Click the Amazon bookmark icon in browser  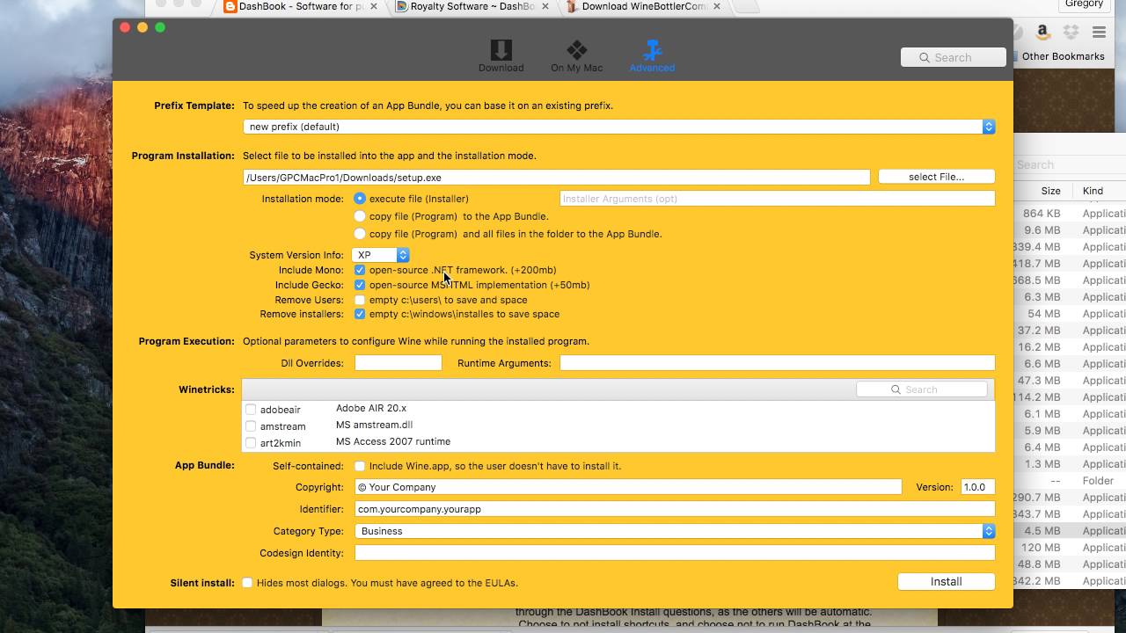(x=1042, y=33)
